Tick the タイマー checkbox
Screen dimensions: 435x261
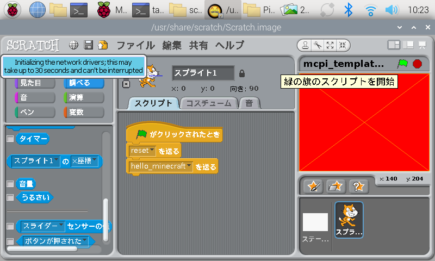click(10, 139)
